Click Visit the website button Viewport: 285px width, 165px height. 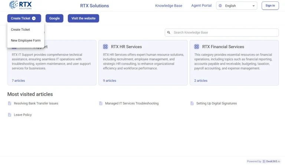click(x=83, y=18)
